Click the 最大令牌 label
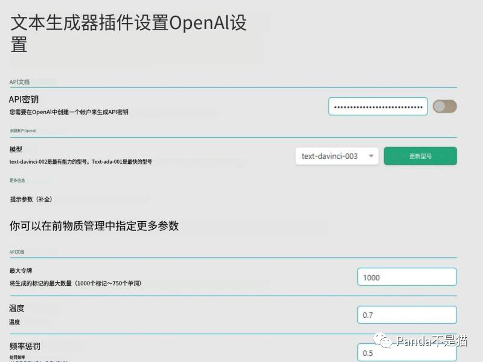This screenshot has width=483, height=362. (x=21, y=271)
